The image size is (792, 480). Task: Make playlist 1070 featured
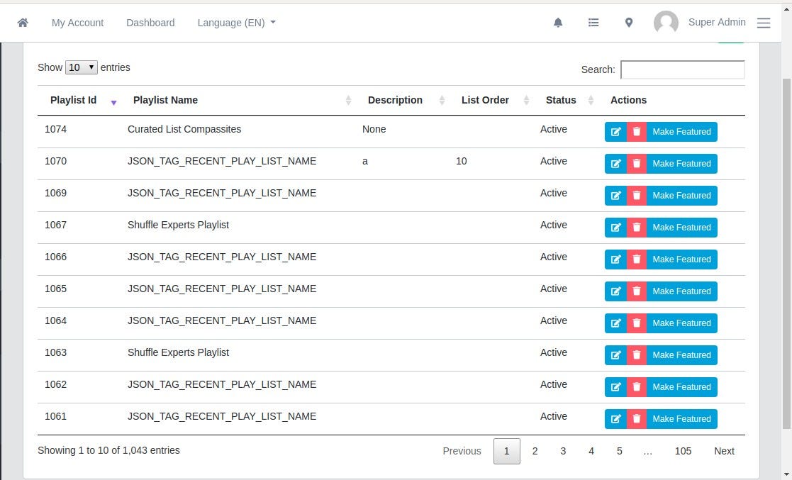681,163
